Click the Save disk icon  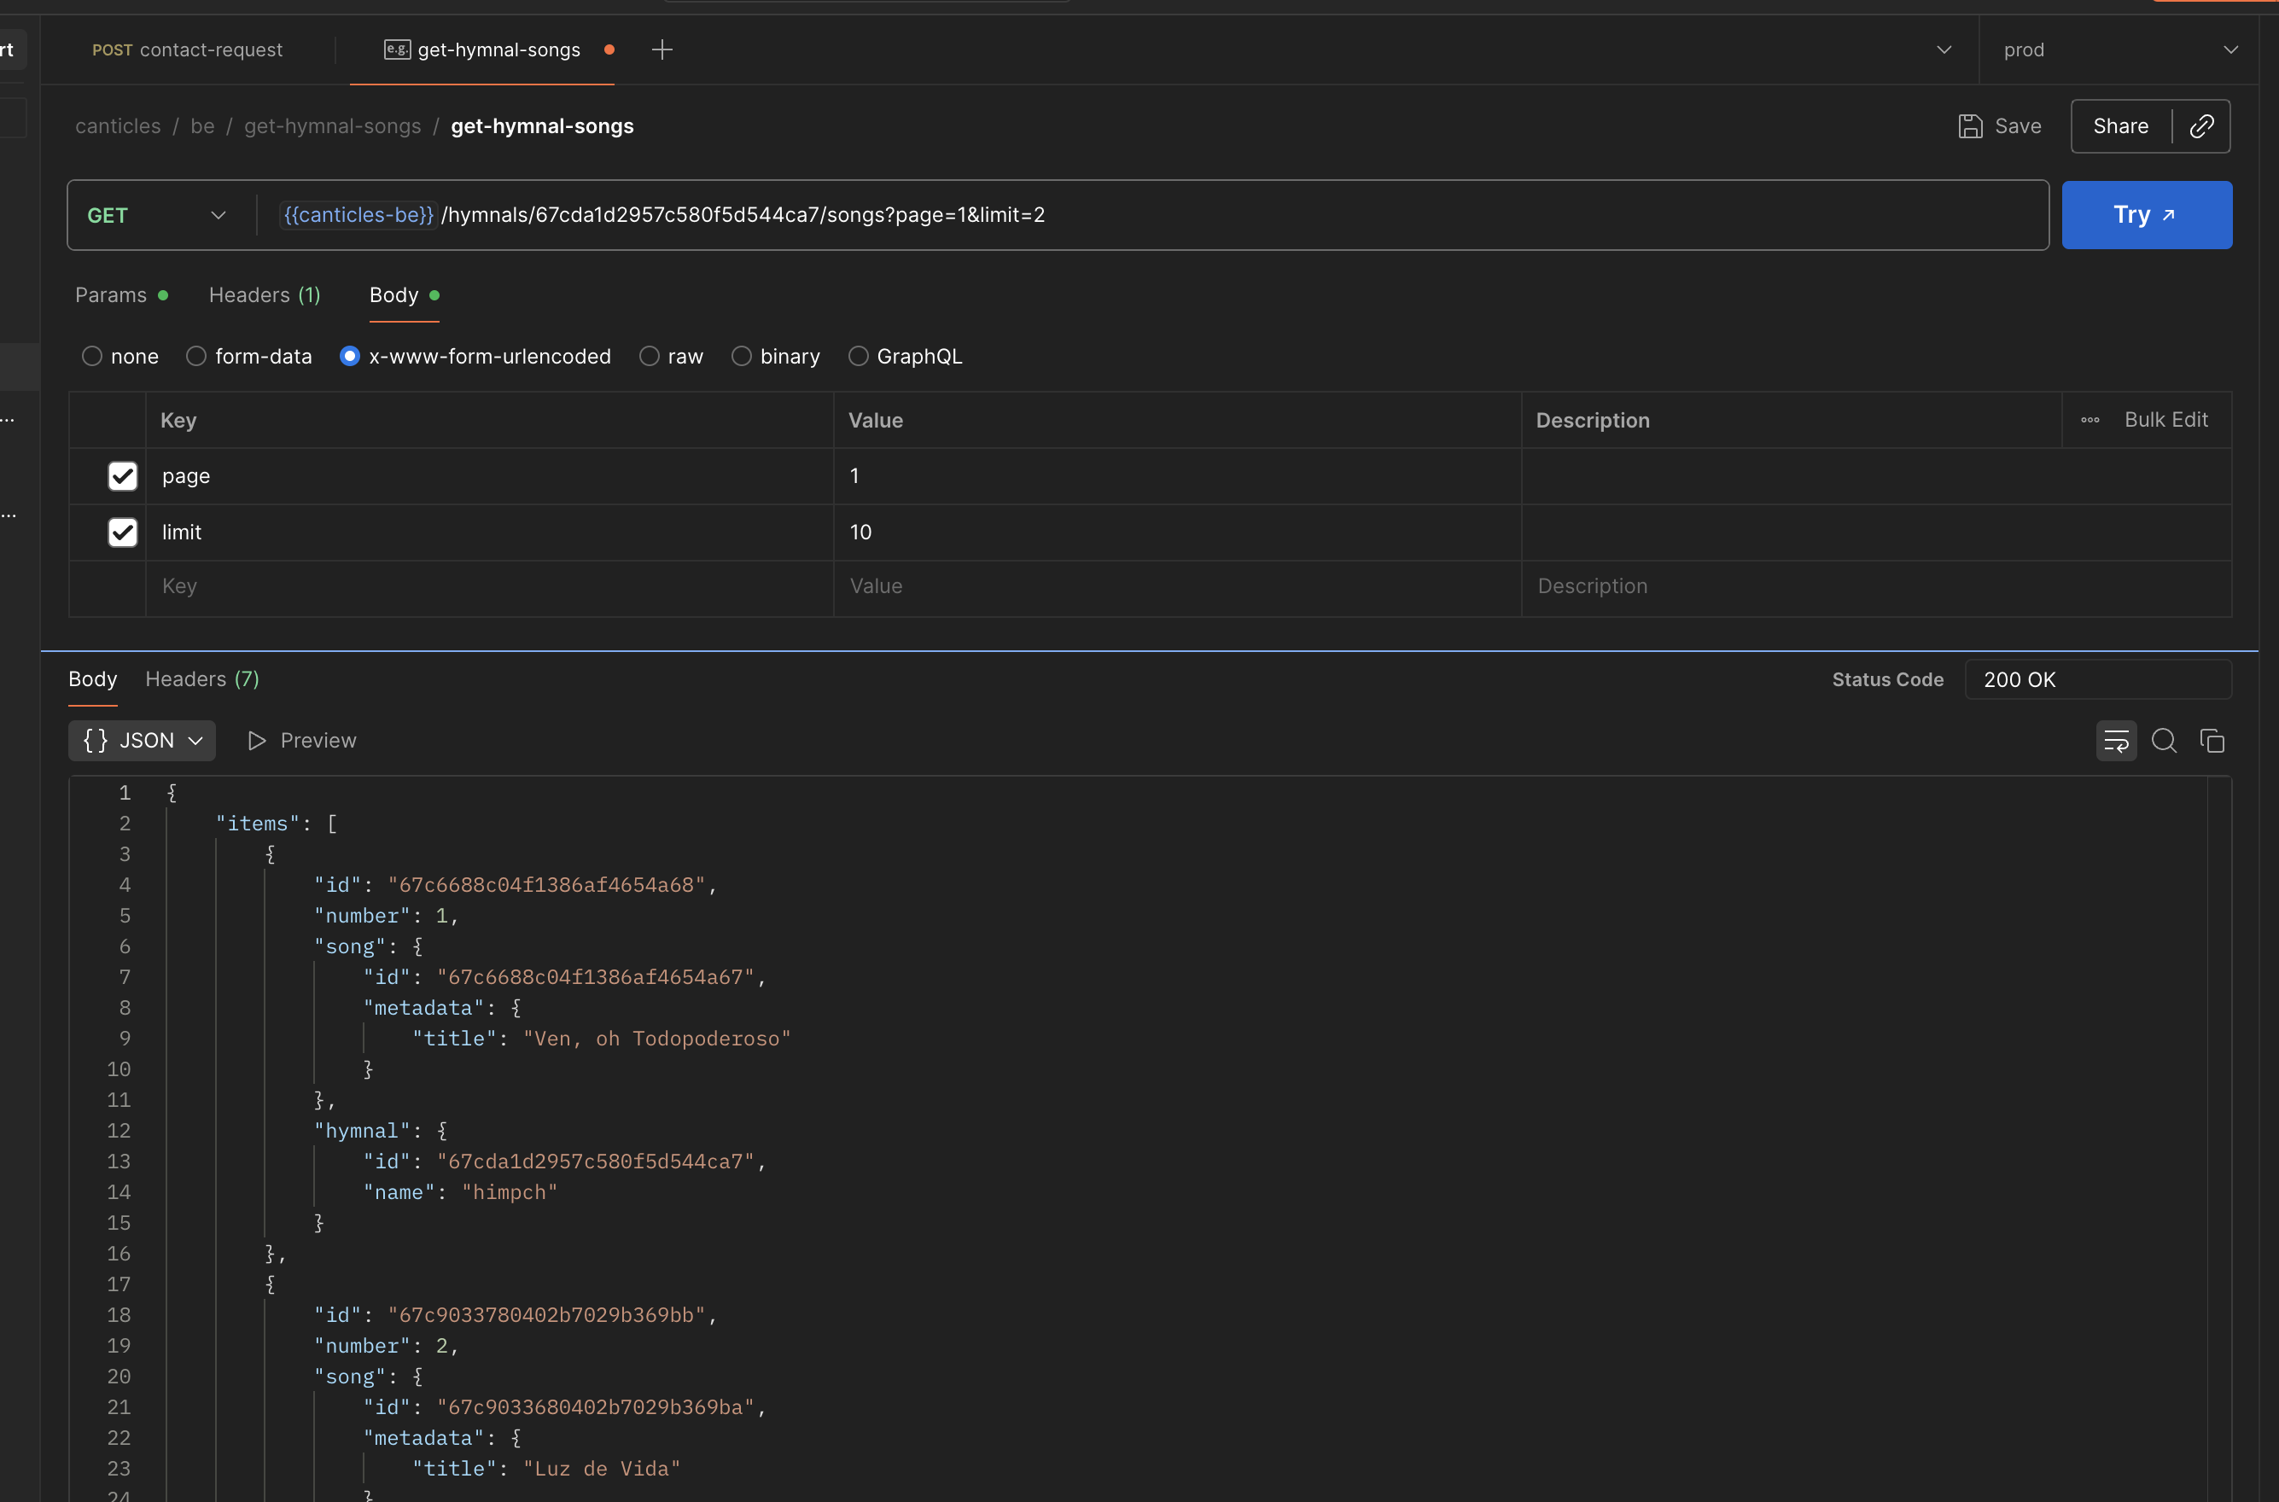coord(1969,126)
